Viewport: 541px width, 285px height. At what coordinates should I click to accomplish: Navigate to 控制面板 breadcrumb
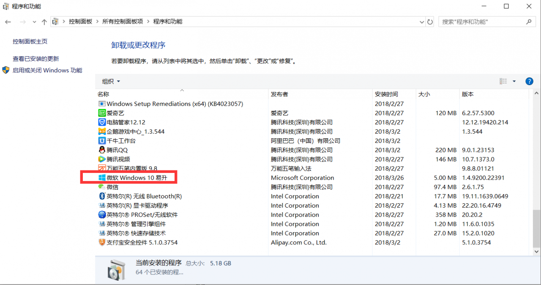click(80, 22)
